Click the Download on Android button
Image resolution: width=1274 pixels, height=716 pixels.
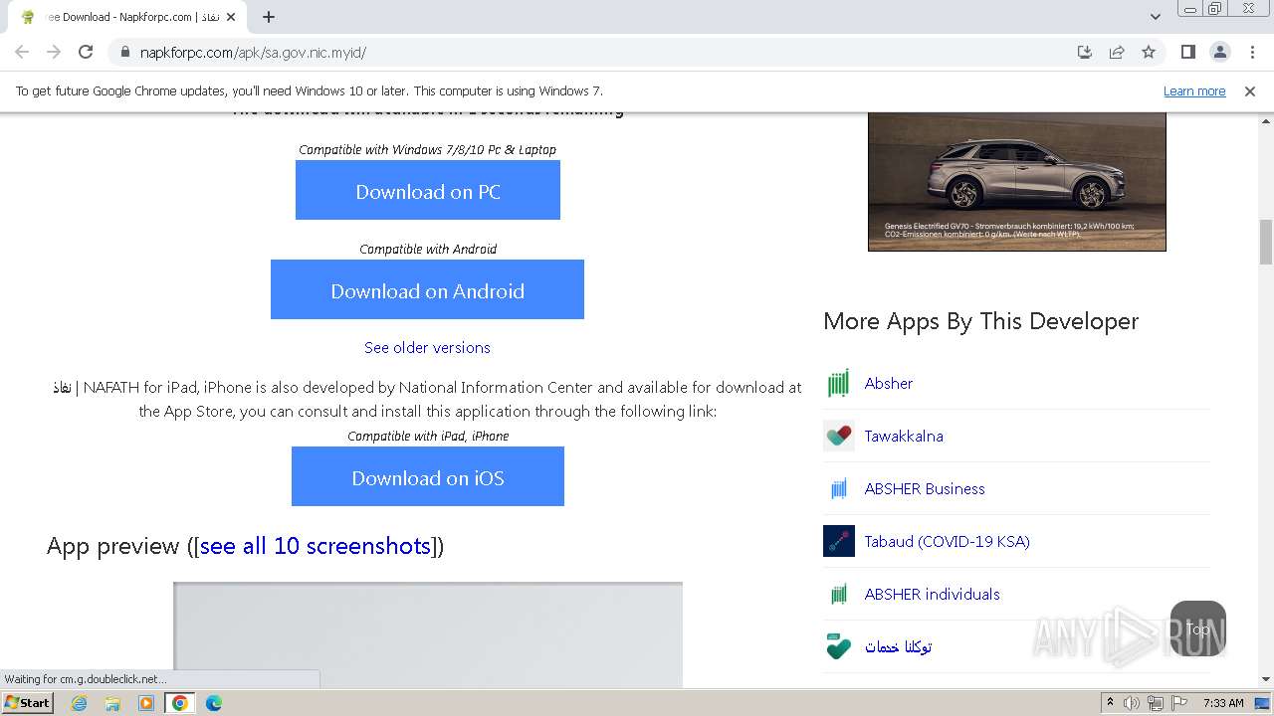click(427, 289)
